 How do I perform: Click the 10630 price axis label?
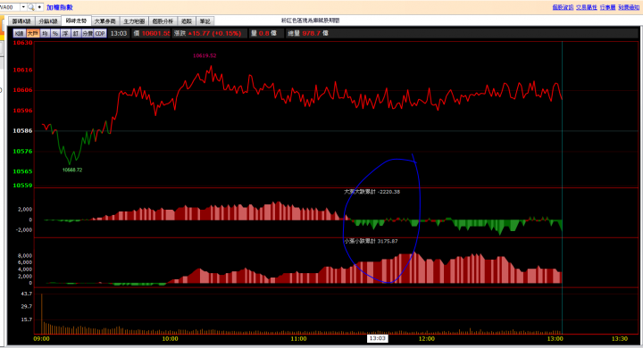point(22,43)
